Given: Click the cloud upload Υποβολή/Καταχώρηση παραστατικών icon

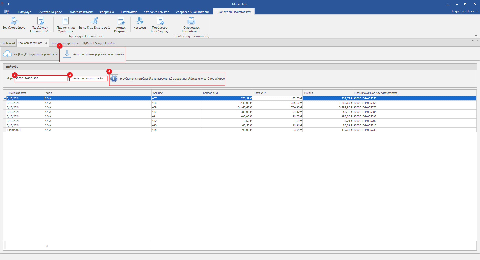Looking at the screenshot, I should tap(7, 54).
